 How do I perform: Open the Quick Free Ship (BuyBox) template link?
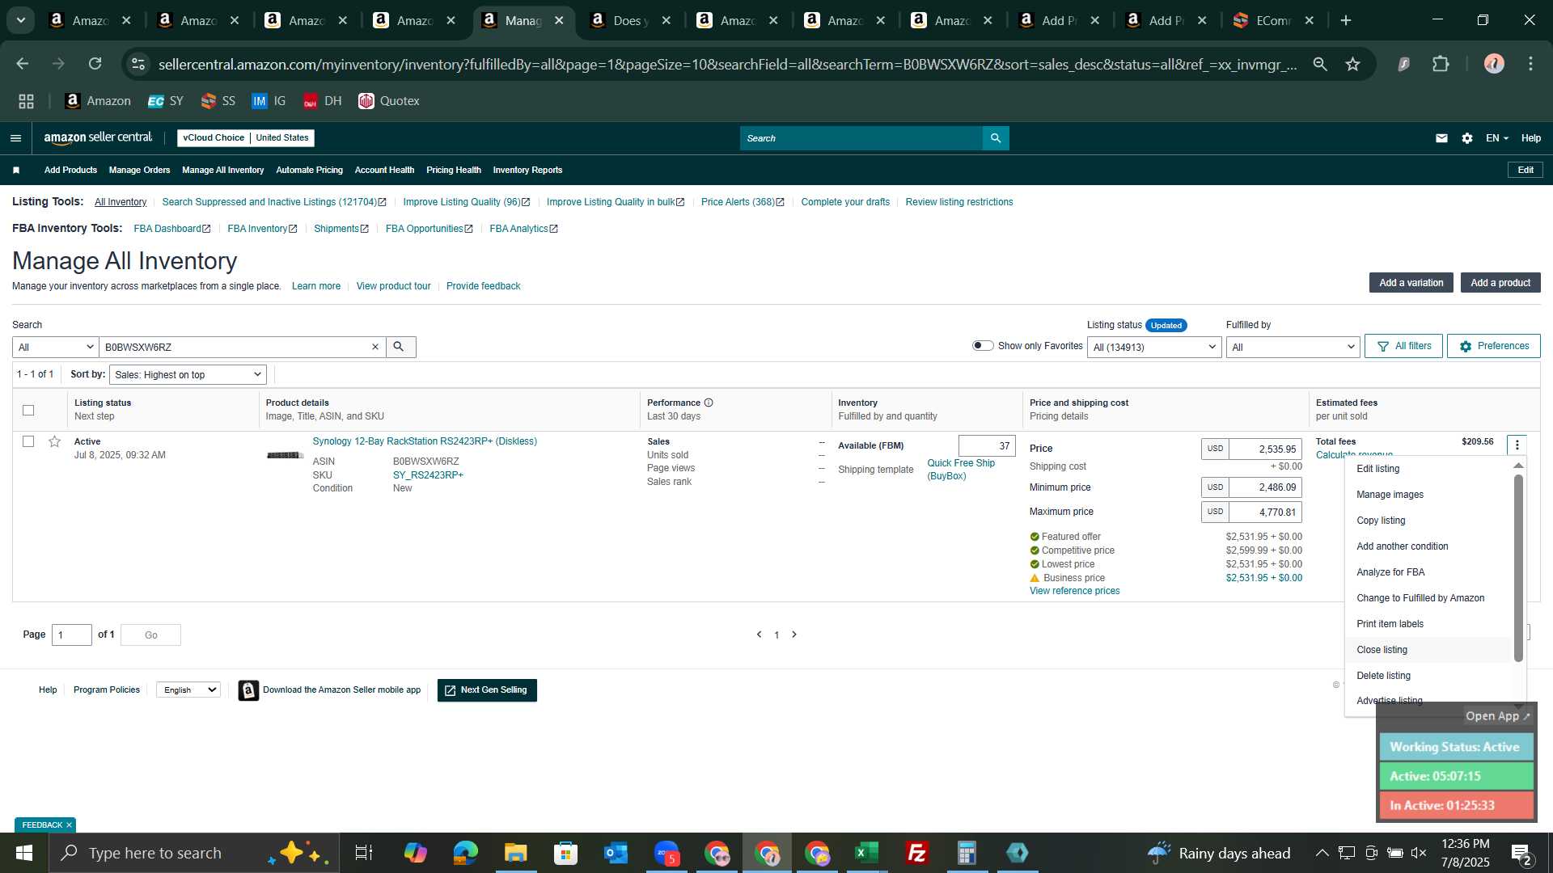coord(961,470)
